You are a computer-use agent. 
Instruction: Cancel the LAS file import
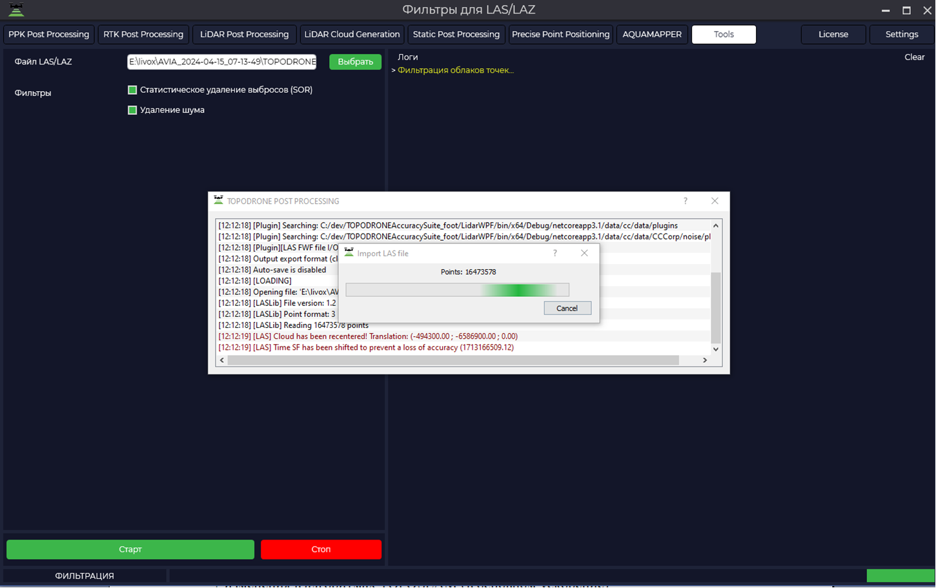point(567,309)
